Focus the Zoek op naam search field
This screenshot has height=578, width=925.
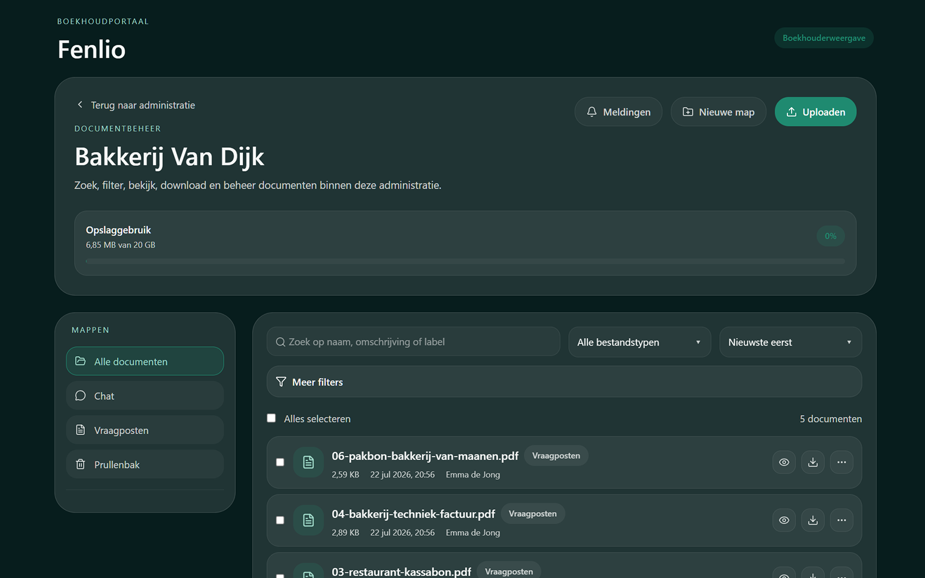tap(413, 342)
